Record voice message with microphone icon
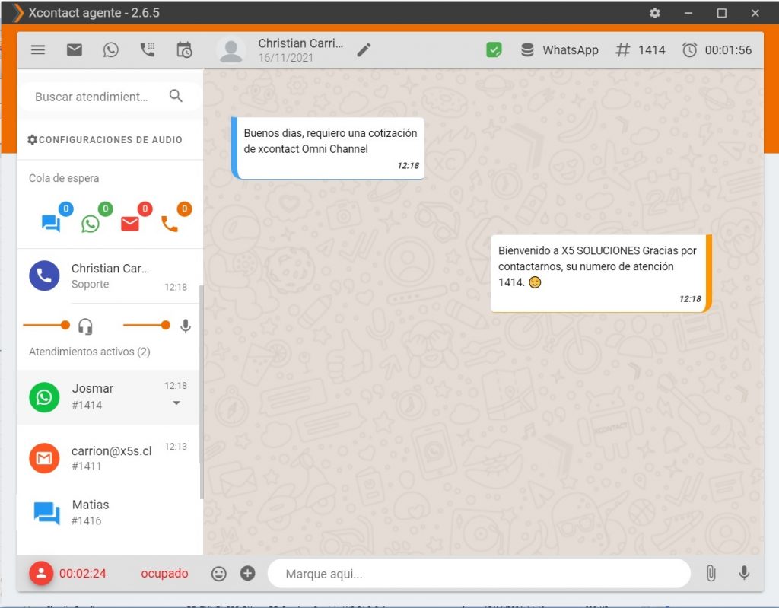The image size is (779, 608). (744, 573)
